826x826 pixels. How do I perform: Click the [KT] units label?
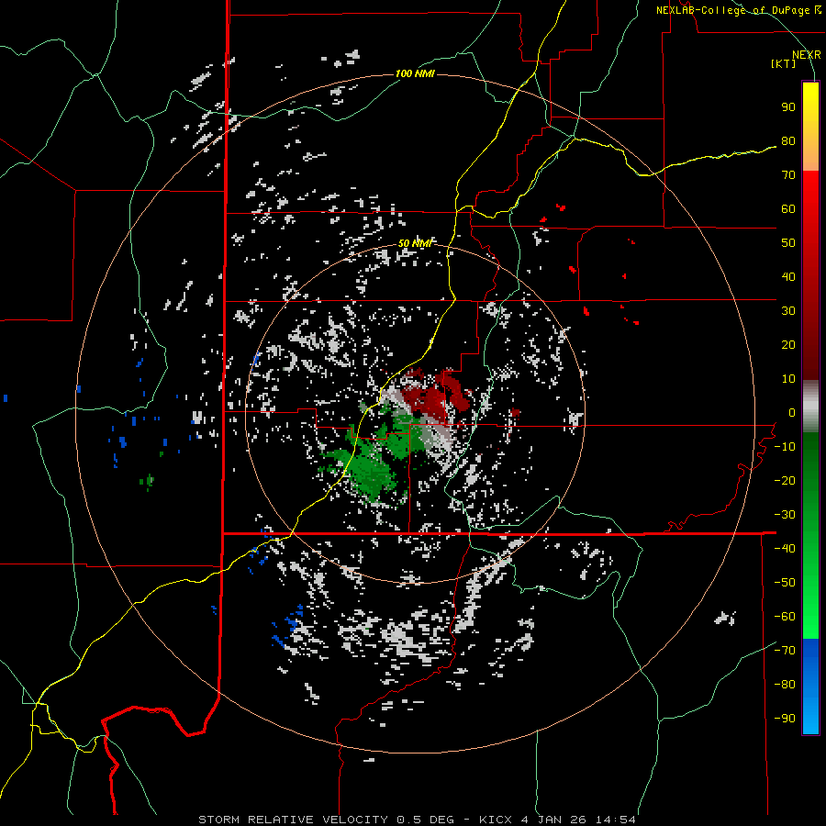(x=784, y=63)
